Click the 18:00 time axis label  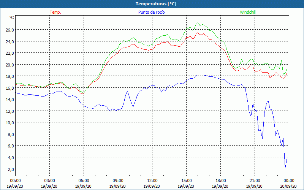[x=221, y=181]
